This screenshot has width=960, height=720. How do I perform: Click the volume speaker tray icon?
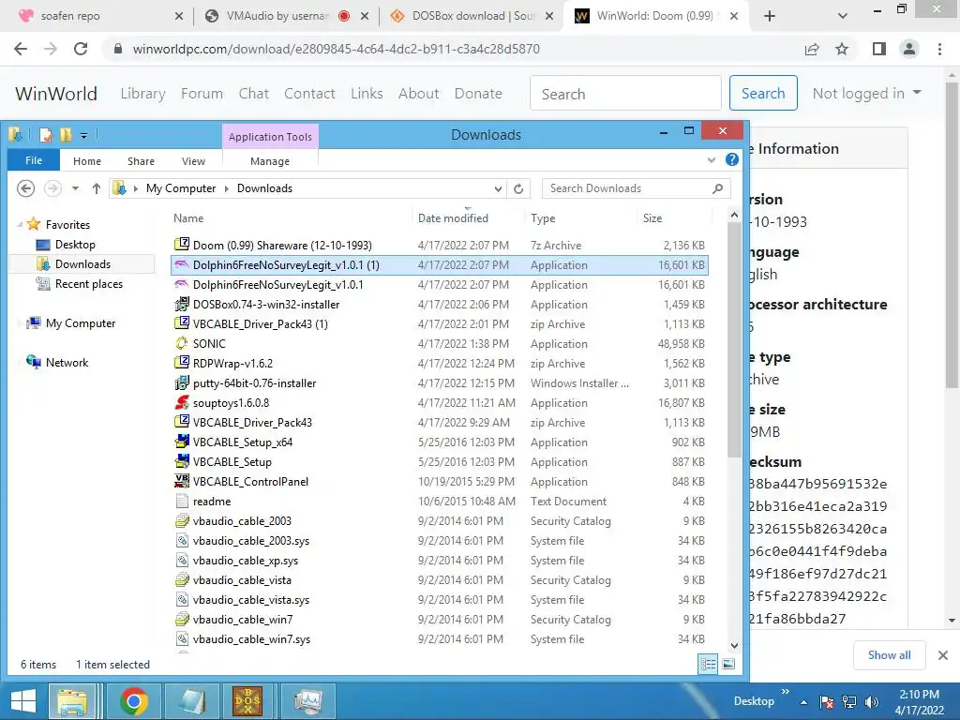point(872,701)
